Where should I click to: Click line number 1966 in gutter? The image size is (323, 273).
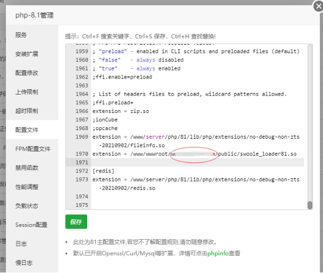(x=82, y=111)
